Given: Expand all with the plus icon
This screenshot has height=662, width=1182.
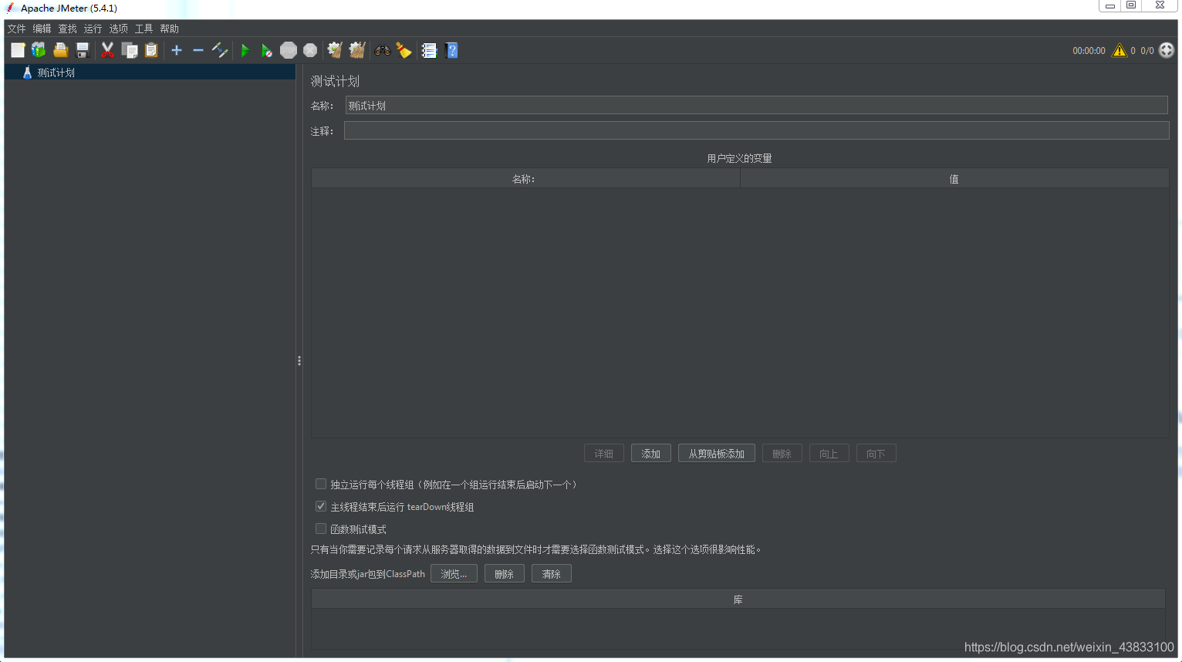Looking at the screenshot, I should pos(177,50).
